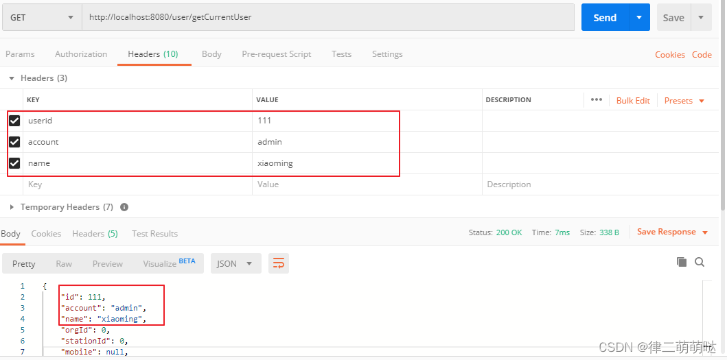Viewport: 727px width, 360px height.
Task: Open the Pre-request Script tab
Action: coord(277,54)
